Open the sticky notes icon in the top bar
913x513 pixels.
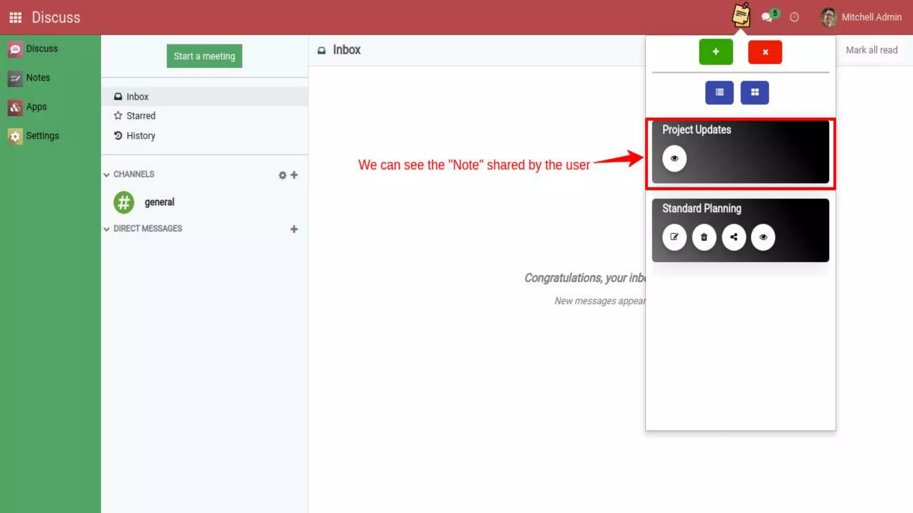pyautogui.click(x=741, y=16)
